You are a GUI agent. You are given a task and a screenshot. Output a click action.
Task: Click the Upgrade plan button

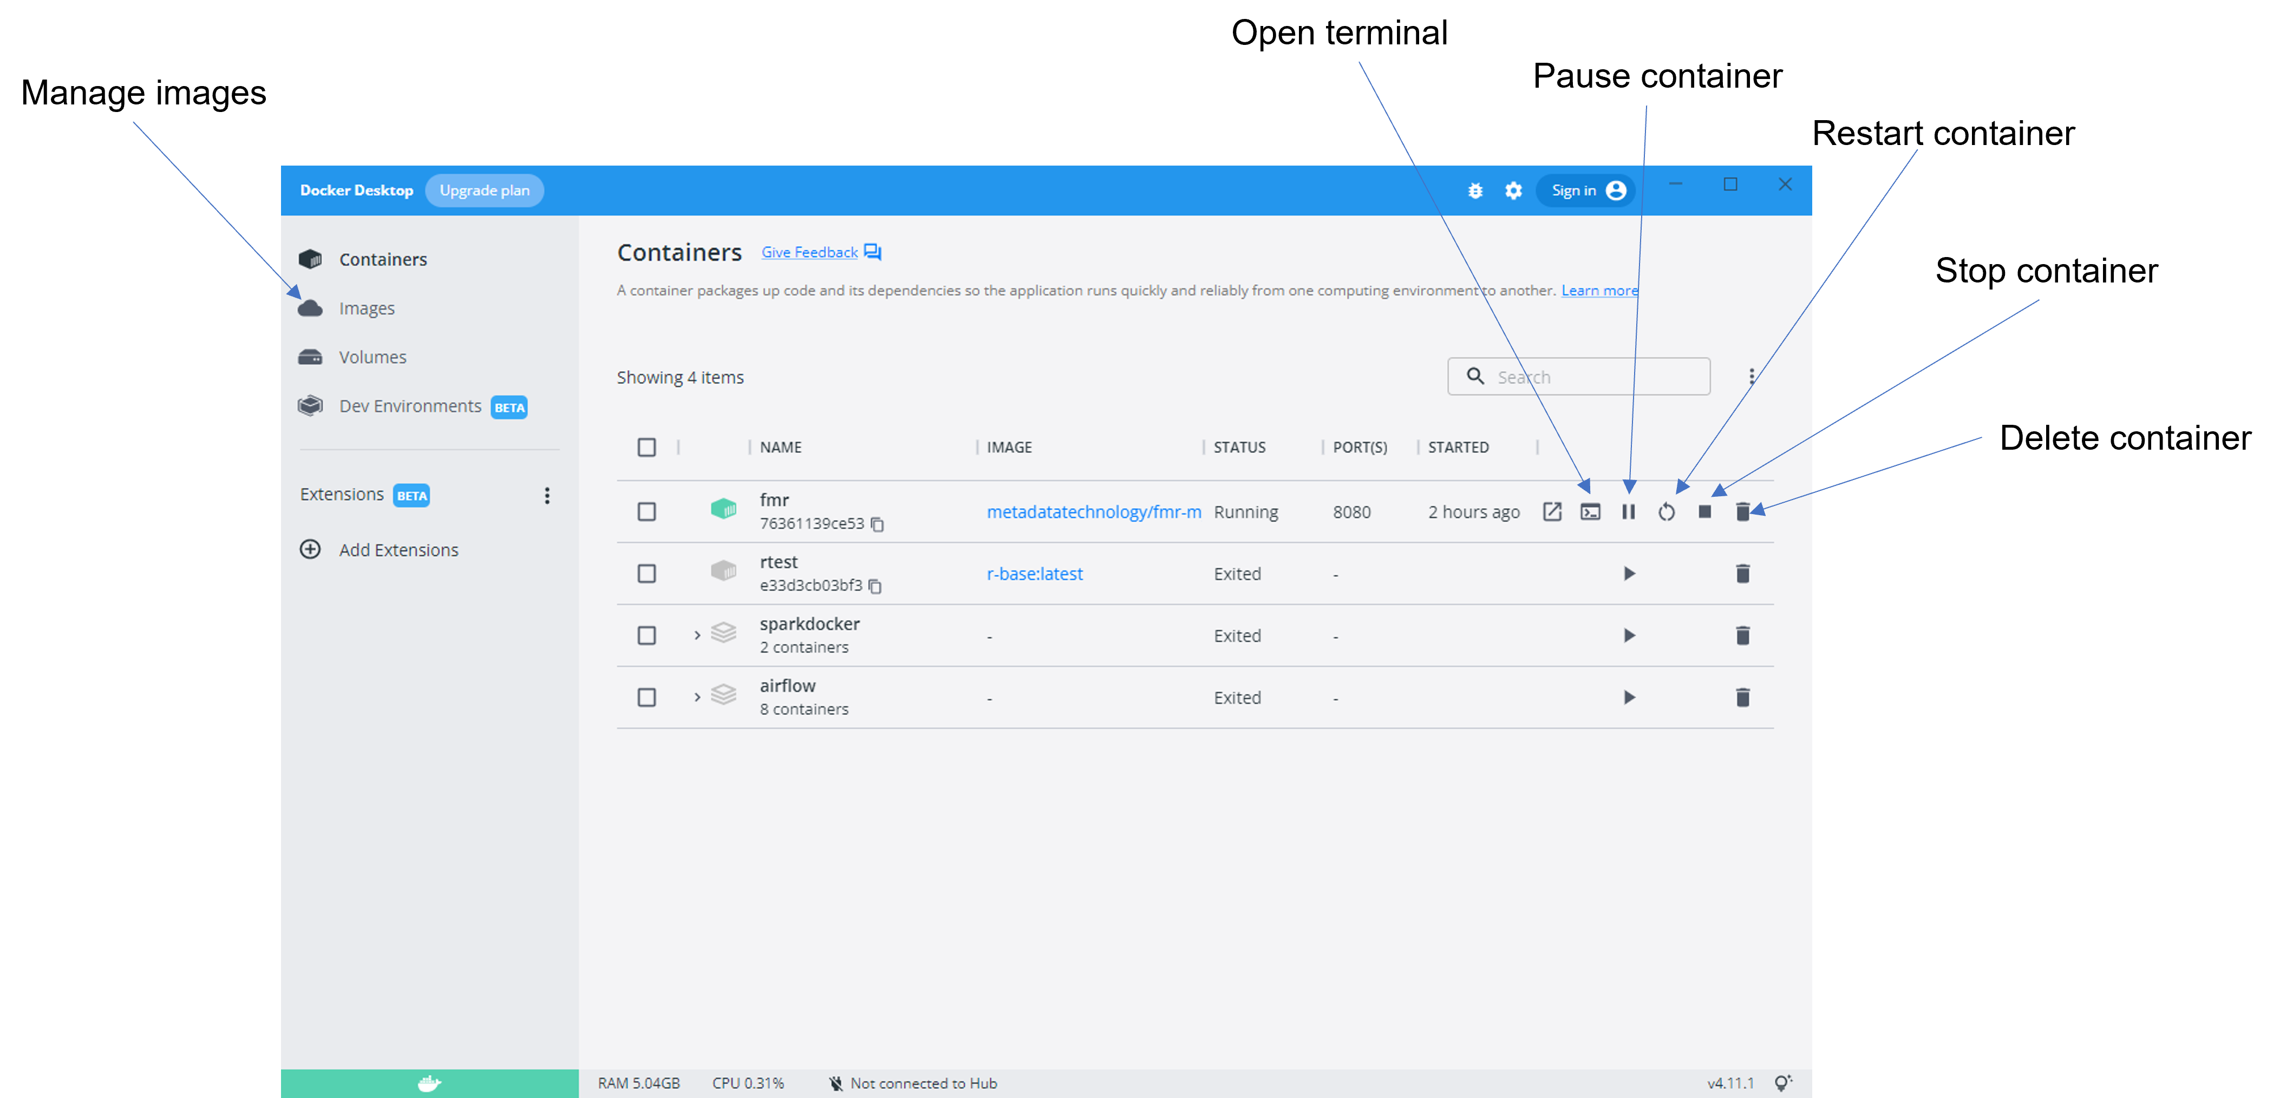[x=485, y=190]
